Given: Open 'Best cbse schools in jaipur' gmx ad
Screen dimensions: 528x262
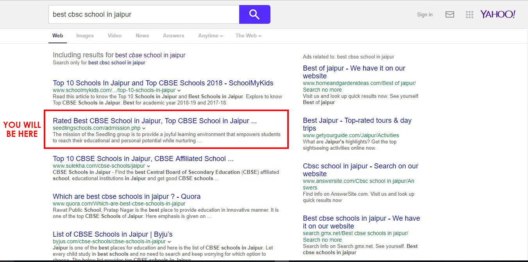Looking at the screenshot, I should 362,222.
